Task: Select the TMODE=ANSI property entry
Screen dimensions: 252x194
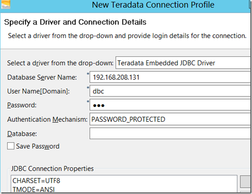Action: (34, 189)
